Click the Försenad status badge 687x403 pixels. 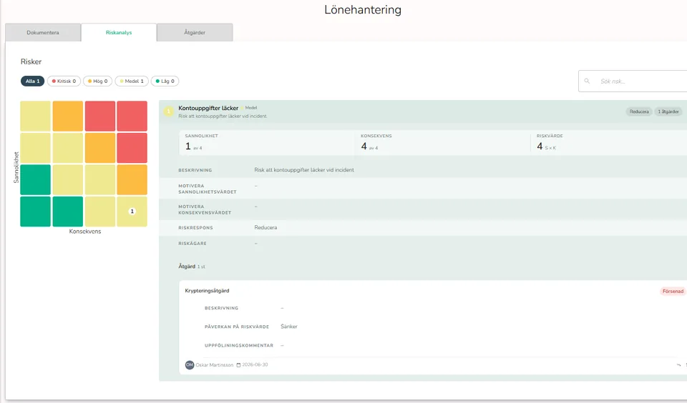(673, 291)
